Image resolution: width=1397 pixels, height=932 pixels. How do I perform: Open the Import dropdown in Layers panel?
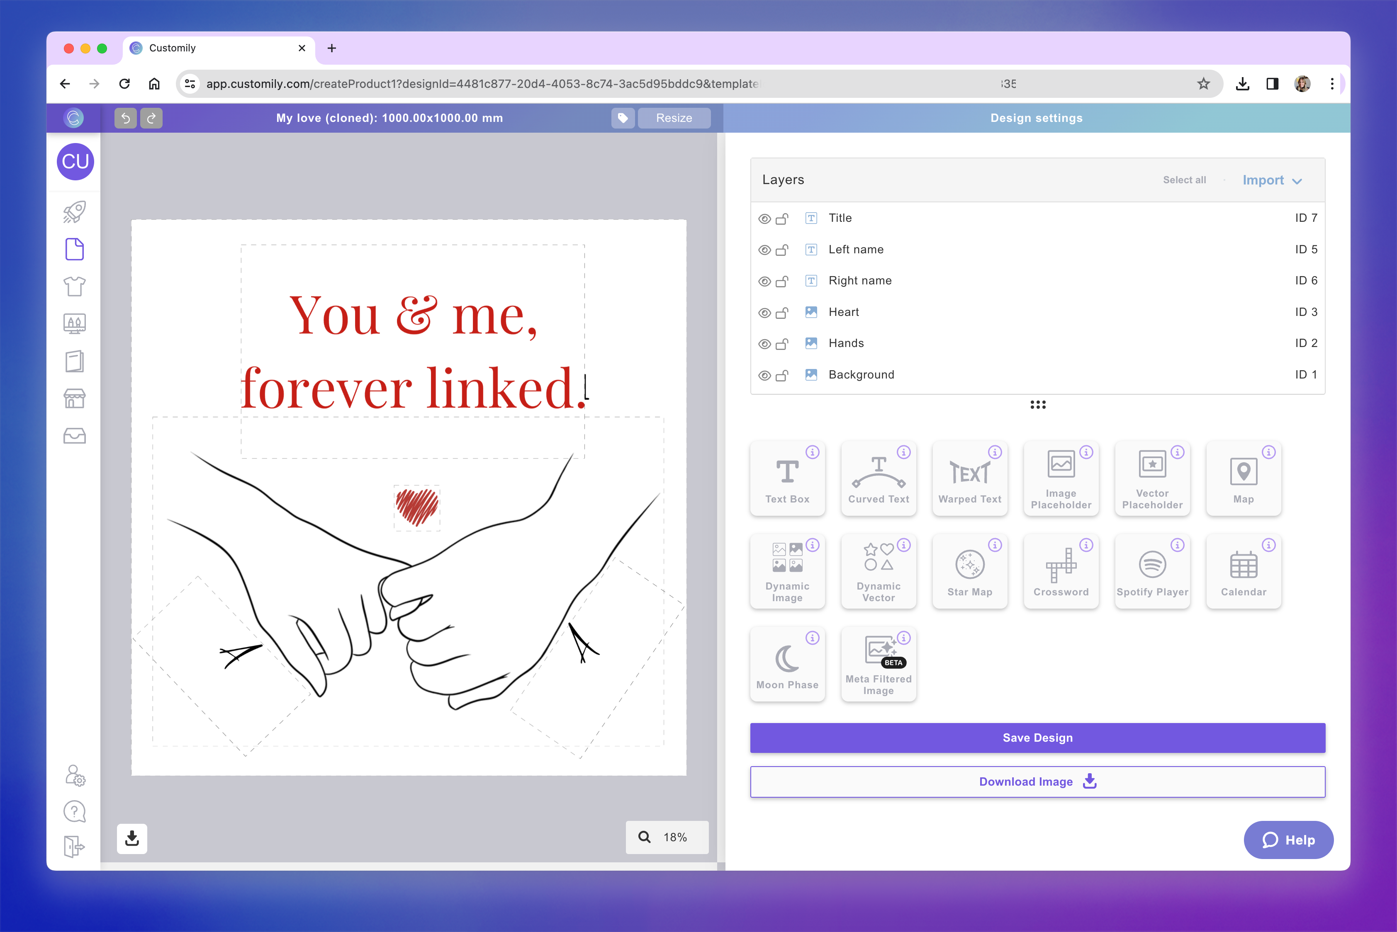(1273, 180)
